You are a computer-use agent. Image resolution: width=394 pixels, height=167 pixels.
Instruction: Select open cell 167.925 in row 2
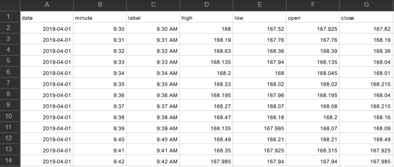(x=313, y=28)
